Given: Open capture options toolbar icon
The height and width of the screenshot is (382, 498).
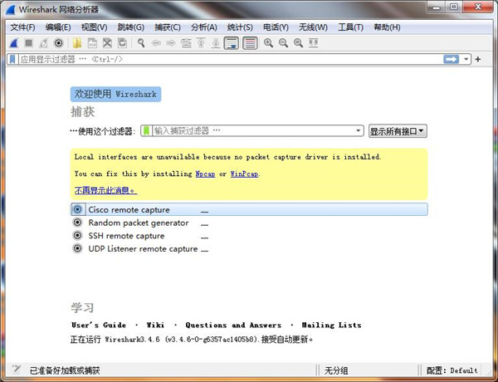Looking at the screenshot, I should click(x=58, y=43).
